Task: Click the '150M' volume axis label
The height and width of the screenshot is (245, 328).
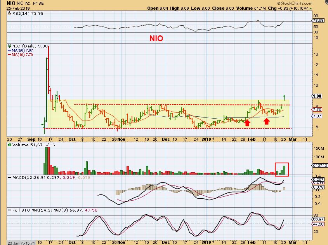Action: click(x=319, y=149)
